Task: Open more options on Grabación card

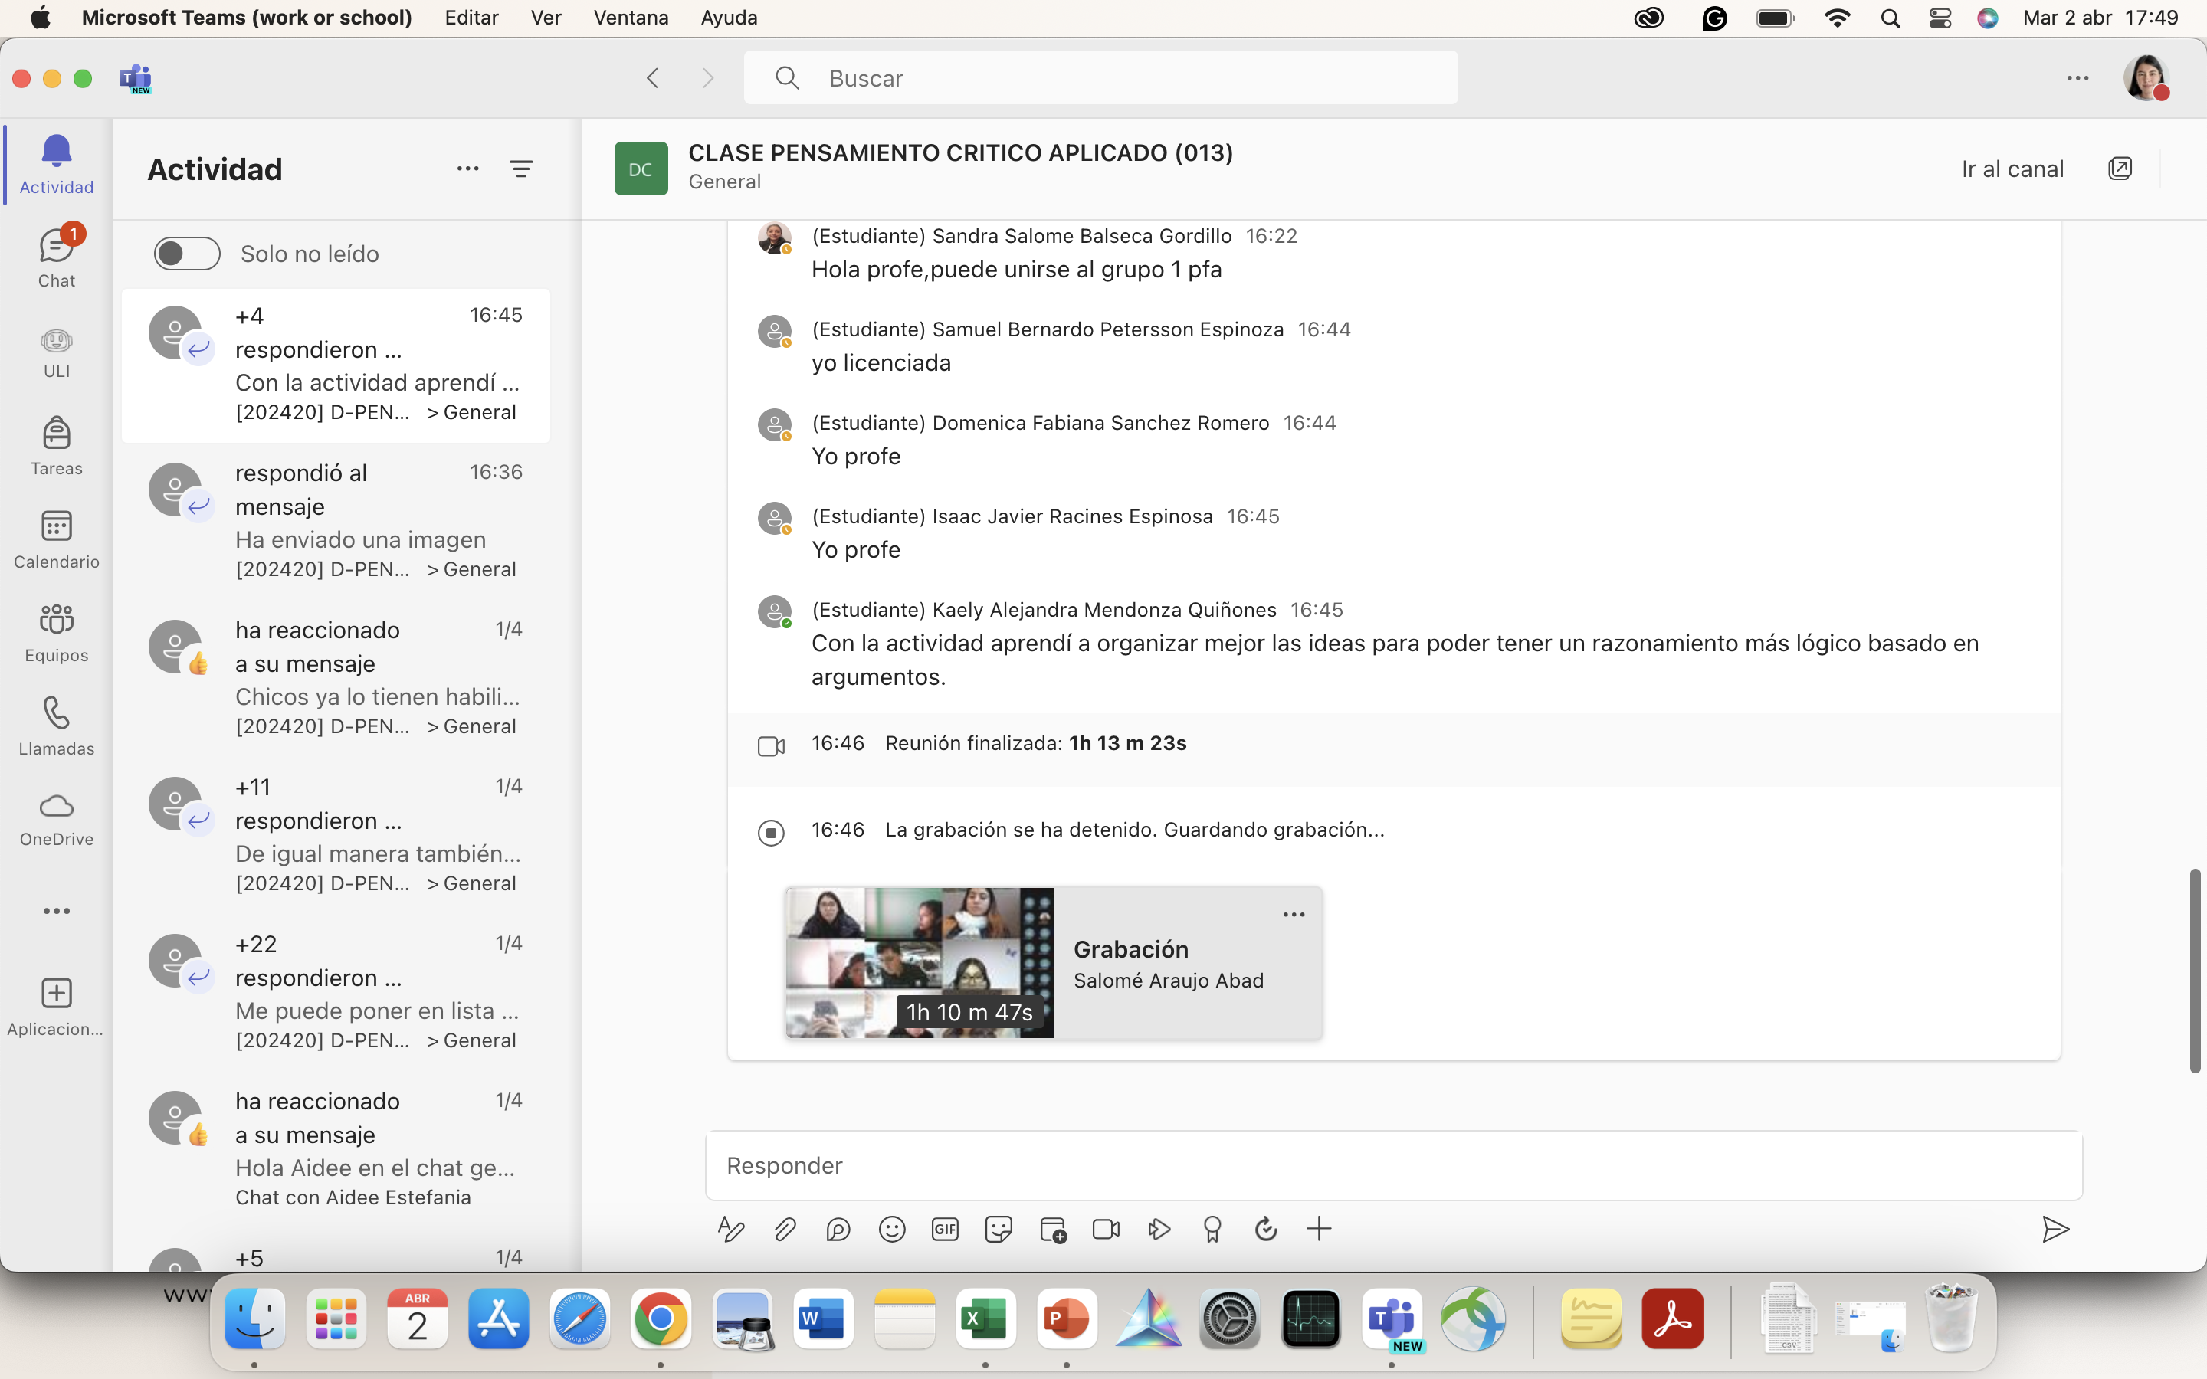Action: (1294, 915)
